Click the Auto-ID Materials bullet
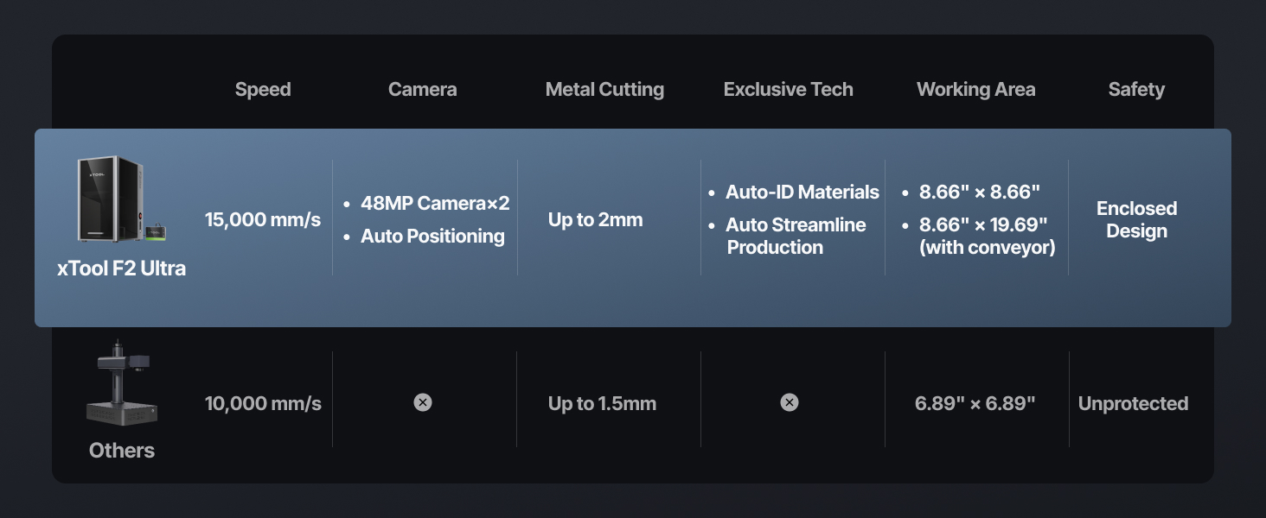 [802, 193]
